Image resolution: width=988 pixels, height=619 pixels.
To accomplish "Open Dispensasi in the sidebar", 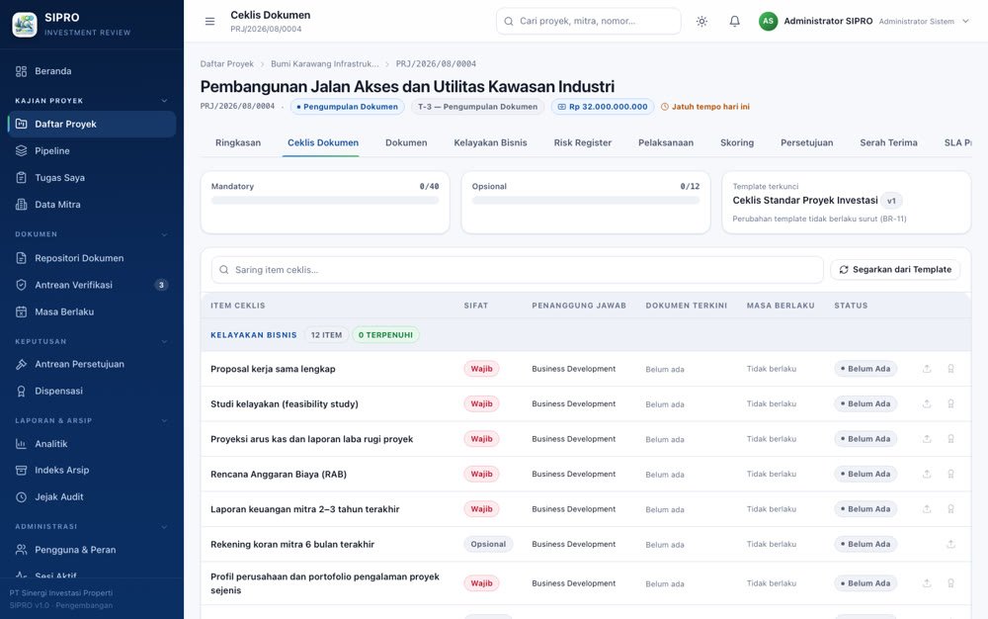I will tap(92, 391).
